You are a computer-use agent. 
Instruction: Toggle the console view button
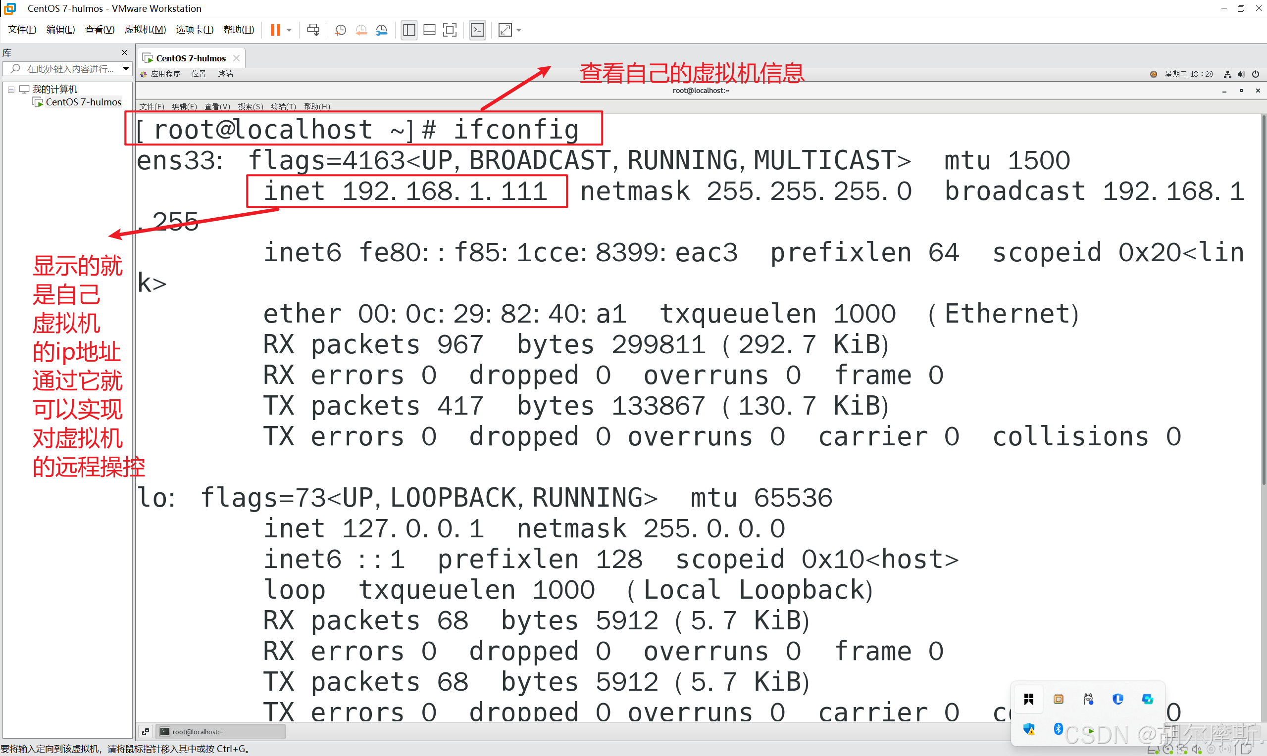click(478, 30)
